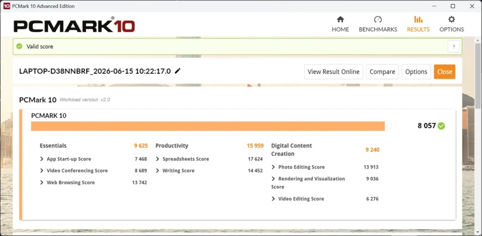The height and width of the screenshot is (236, 482).
Task: Click the Essentials score 9 625
Action: click(141, 146)
